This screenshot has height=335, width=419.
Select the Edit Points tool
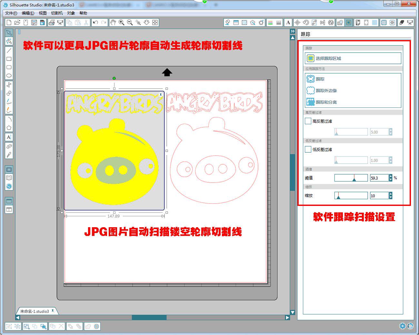pyautogui.click(x=9, y=41)
